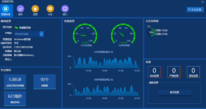Switch to the 指标 metrics tab

[x=20, y=11]
